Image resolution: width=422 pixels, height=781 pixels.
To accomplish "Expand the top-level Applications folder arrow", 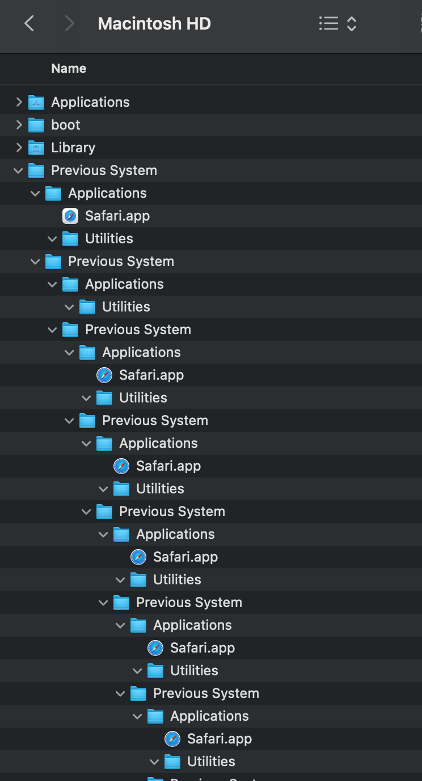I will pos(19,102).
